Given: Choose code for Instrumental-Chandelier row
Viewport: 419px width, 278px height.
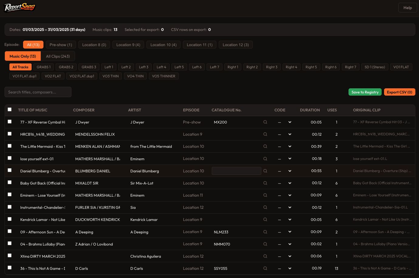Looking at the screenshot, I should [285, 207].
